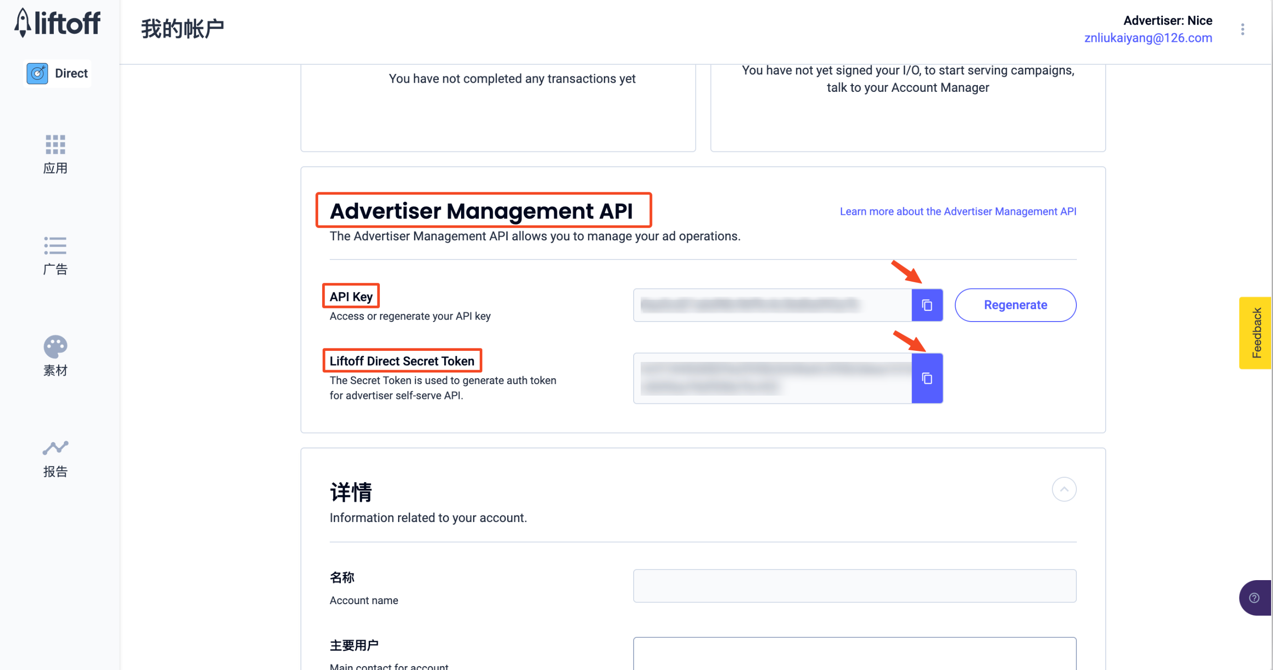Open the Direct product switcher
This screenshot has height=670, width=1273.
click(57, 74)
